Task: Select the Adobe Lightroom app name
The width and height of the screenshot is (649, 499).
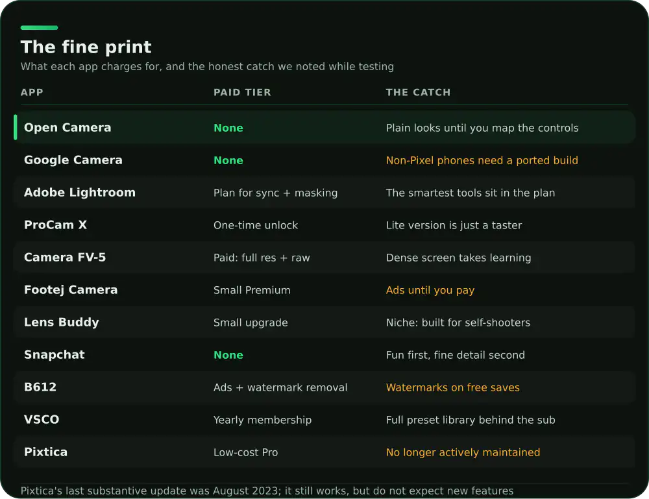Action: (80, 193)
